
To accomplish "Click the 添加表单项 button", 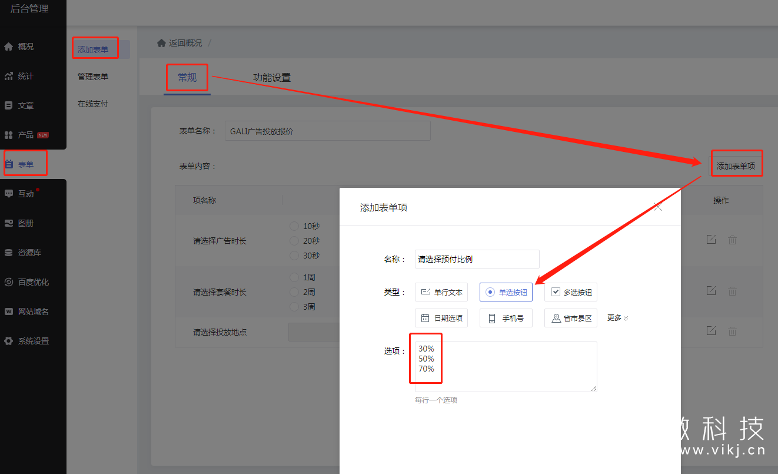I will (736, 166).
